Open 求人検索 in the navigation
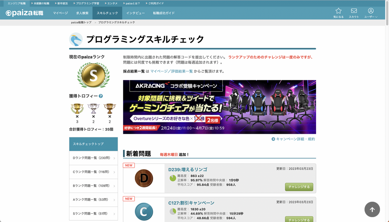This screenshot has width=389, height=222. tap(82, 13)
